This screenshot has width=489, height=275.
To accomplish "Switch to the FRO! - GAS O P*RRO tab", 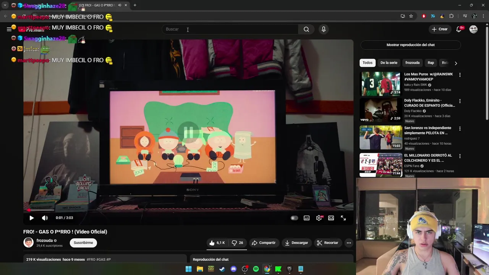I will (100, 5).
